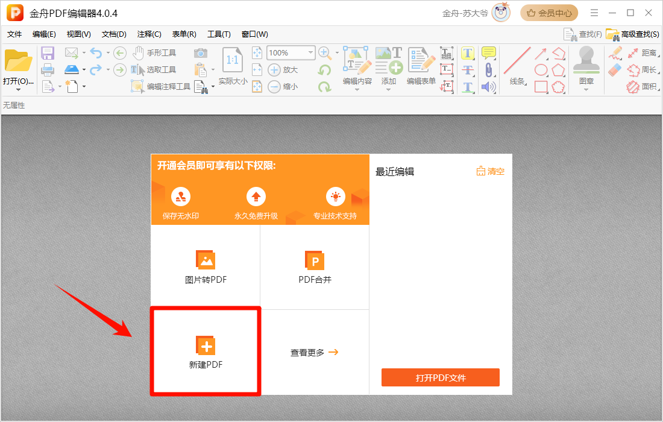Screen dimensions: 663x422
Task: Click the Snapshot camera icon
Action: point(201,53)
